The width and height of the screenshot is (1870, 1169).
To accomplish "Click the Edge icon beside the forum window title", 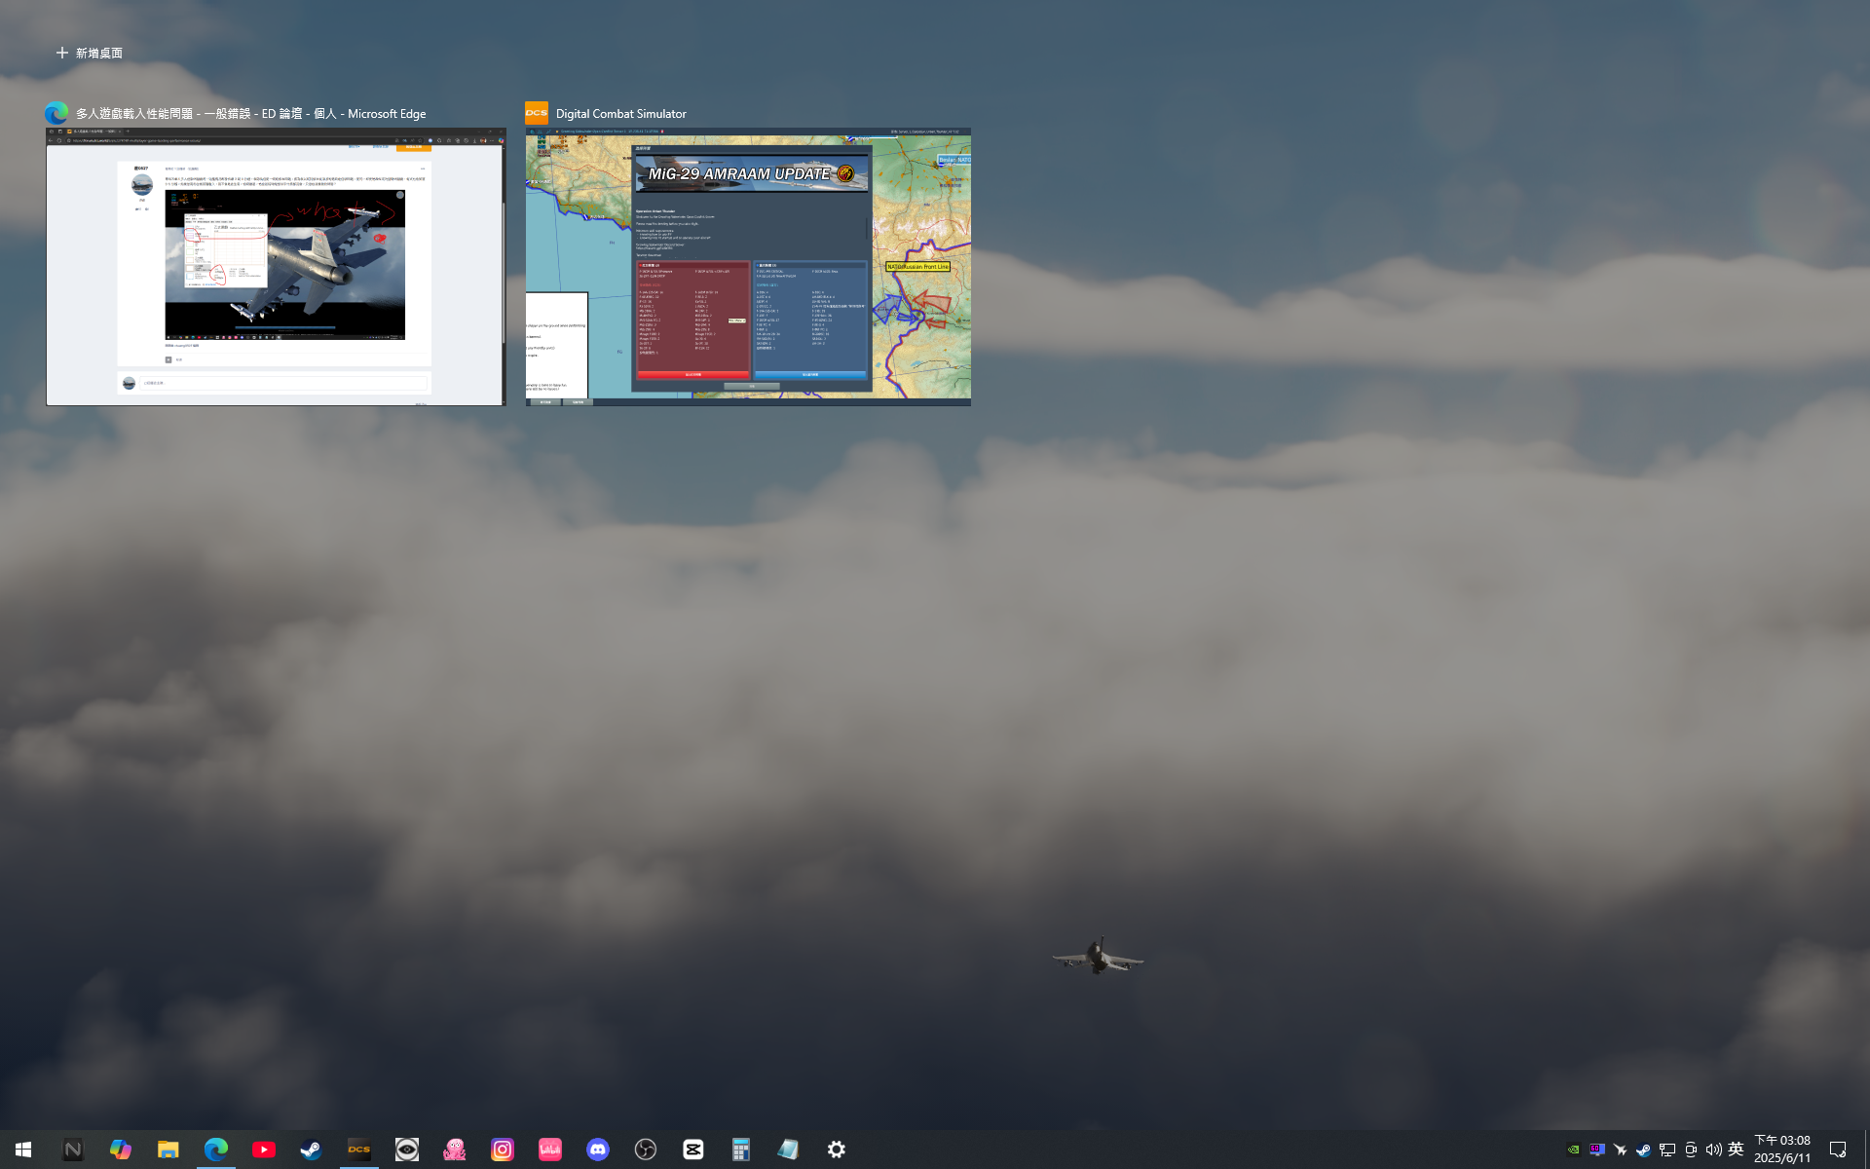I will coord(56,113).
